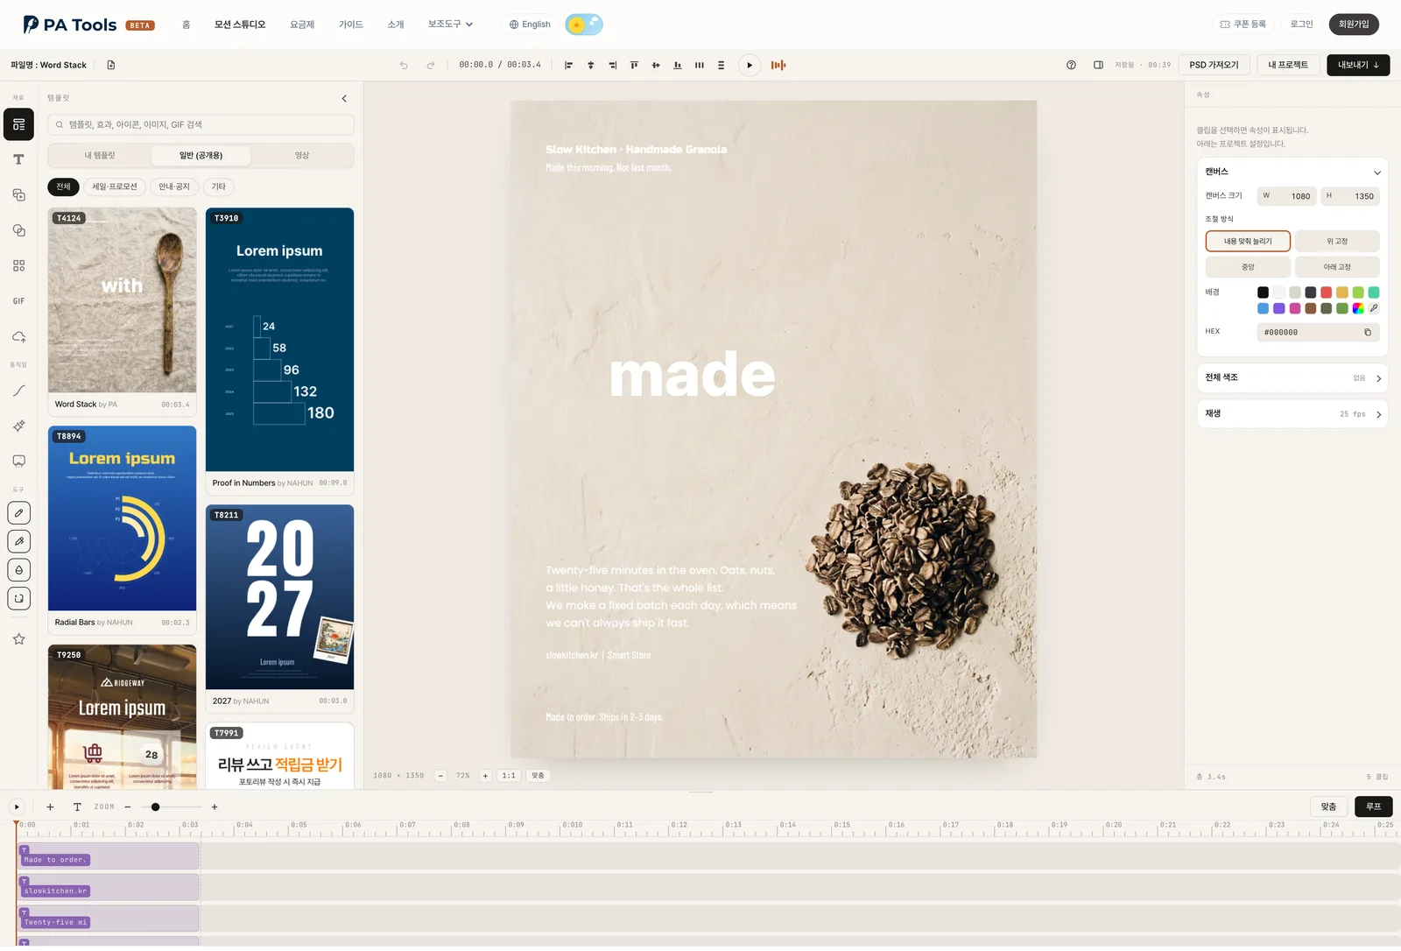Select the '아래 고정' resize mode
Screen dimensions: 1401x951
[x=1337, y=267]
